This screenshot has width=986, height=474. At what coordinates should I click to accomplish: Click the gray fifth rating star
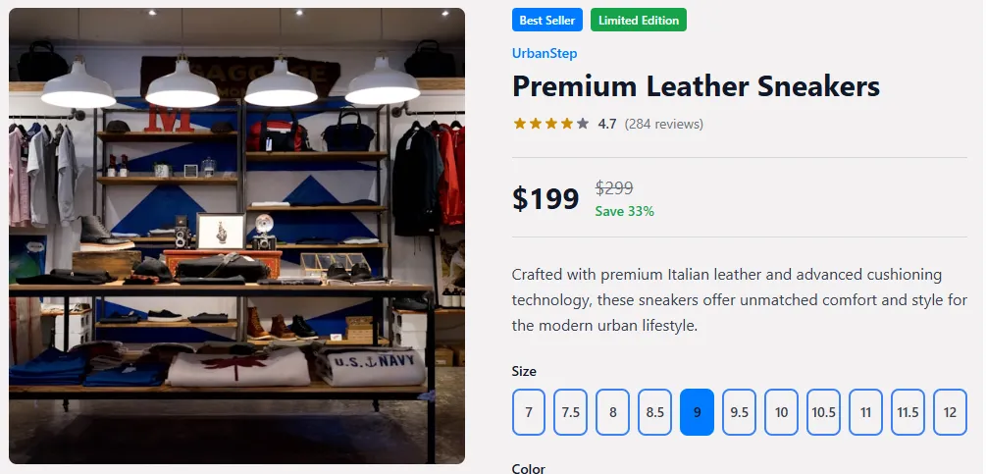tap(583, 124)
